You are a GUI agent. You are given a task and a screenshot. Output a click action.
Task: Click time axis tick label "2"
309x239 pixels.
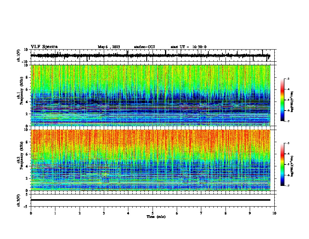pos(80,213)
